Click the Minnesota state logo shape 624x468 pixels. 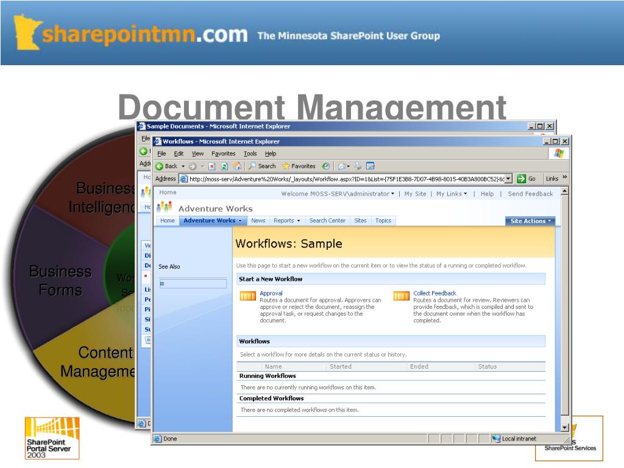27,32
